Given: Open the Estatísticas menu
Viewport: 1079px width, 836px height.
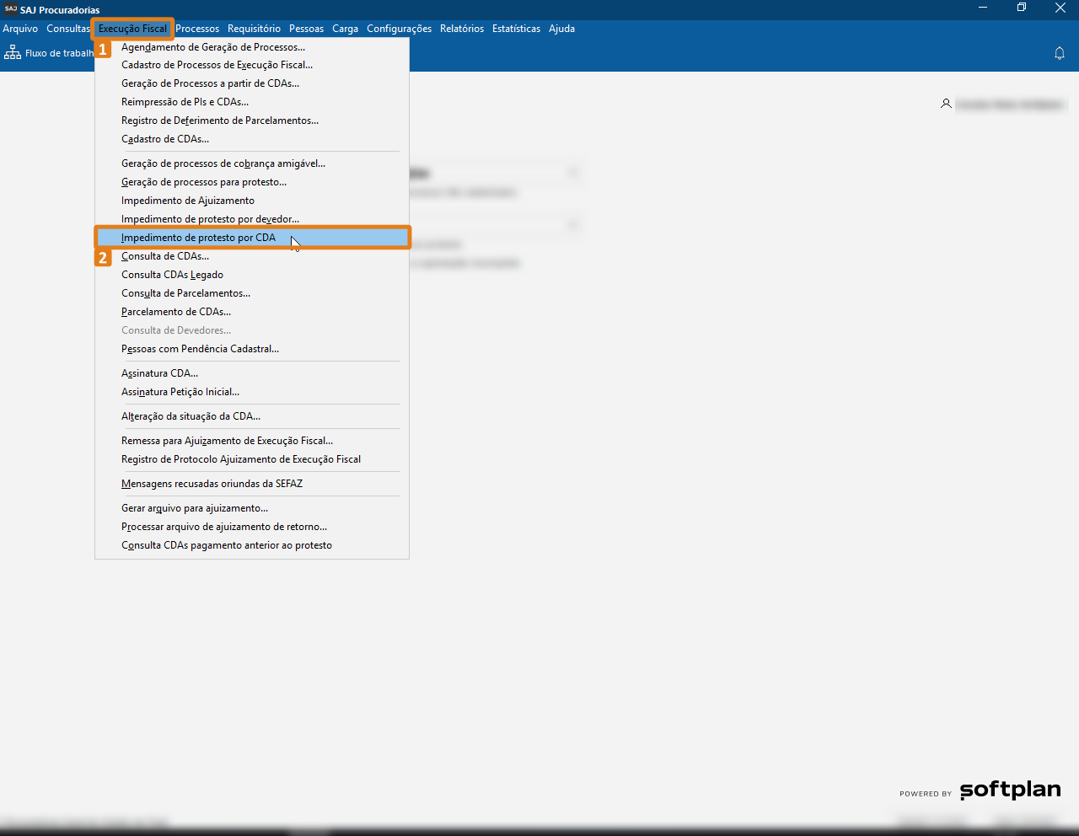Looking at the screenshot, I should 516,29.
